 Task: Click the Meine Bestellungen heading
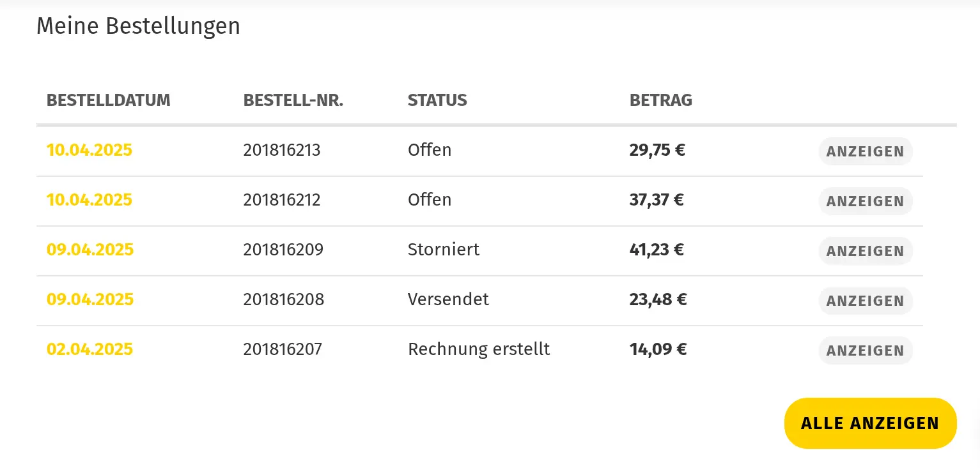(139, 26)
